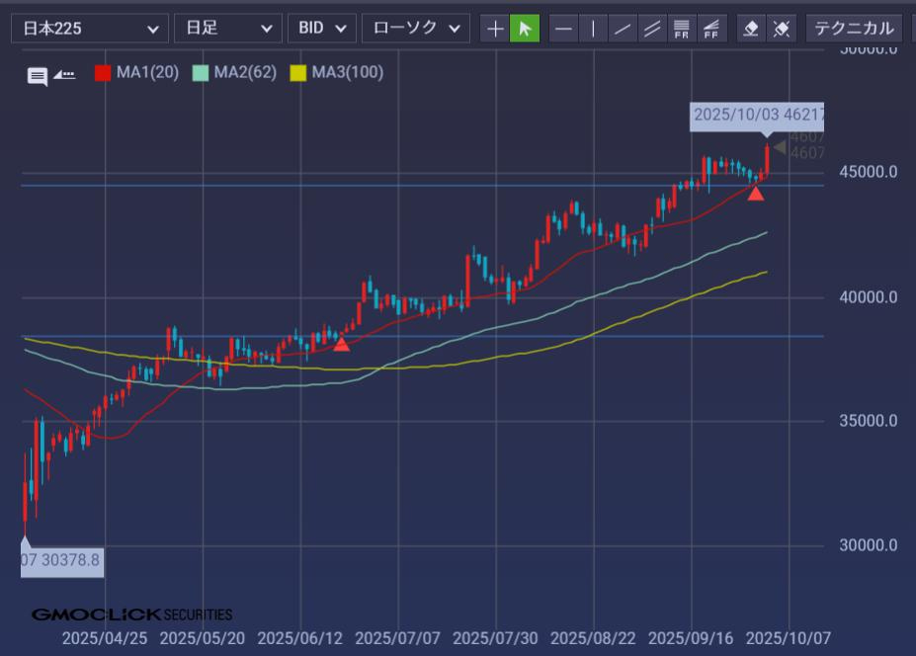Select the crosshair cursor tool
This screenshot has width=916, height=656.
pos(495,29)
